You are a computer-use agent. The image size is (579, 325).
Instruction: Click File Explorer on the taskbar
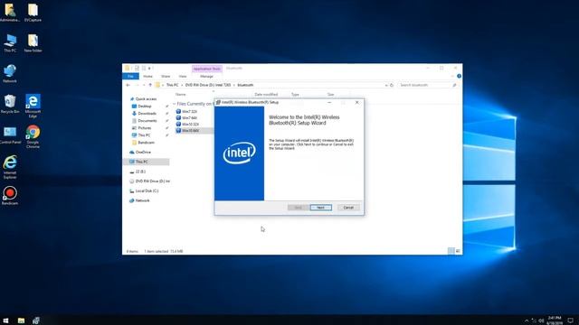[x=21, y=320]
